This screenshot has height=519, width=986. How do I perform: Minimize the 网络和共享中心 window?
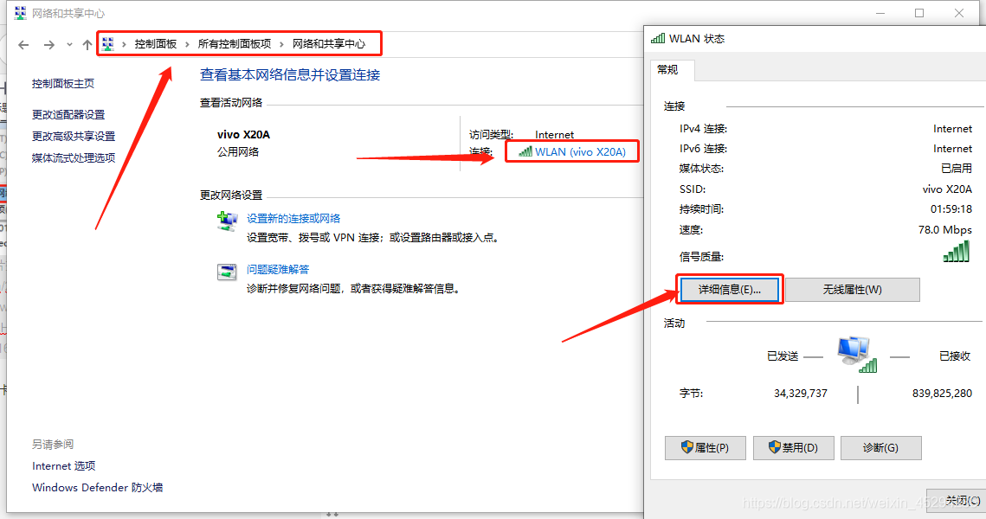click(x=880, y=13)
